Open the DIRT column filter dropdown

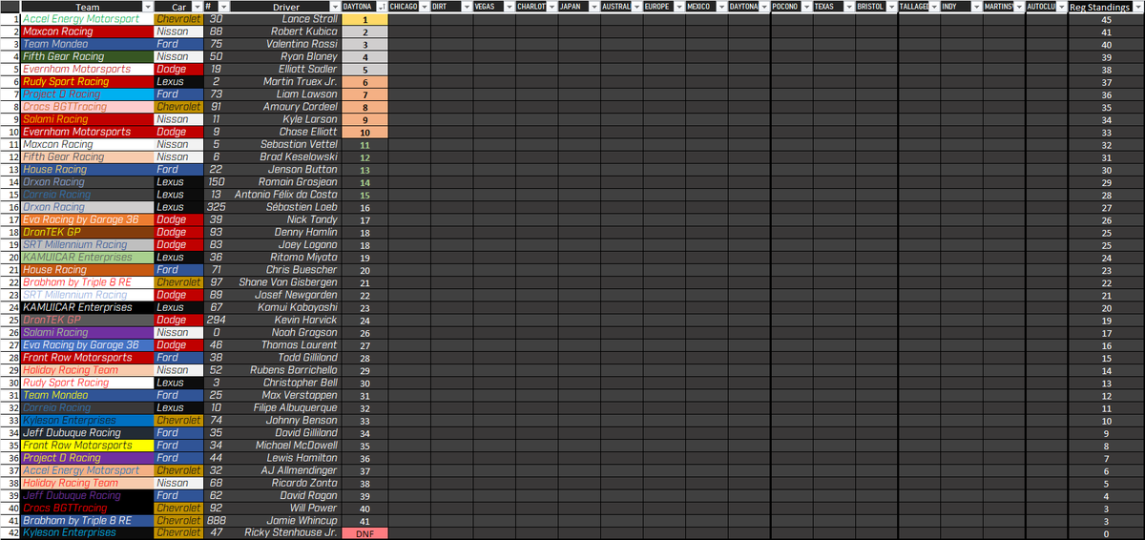tap(466, 7)
